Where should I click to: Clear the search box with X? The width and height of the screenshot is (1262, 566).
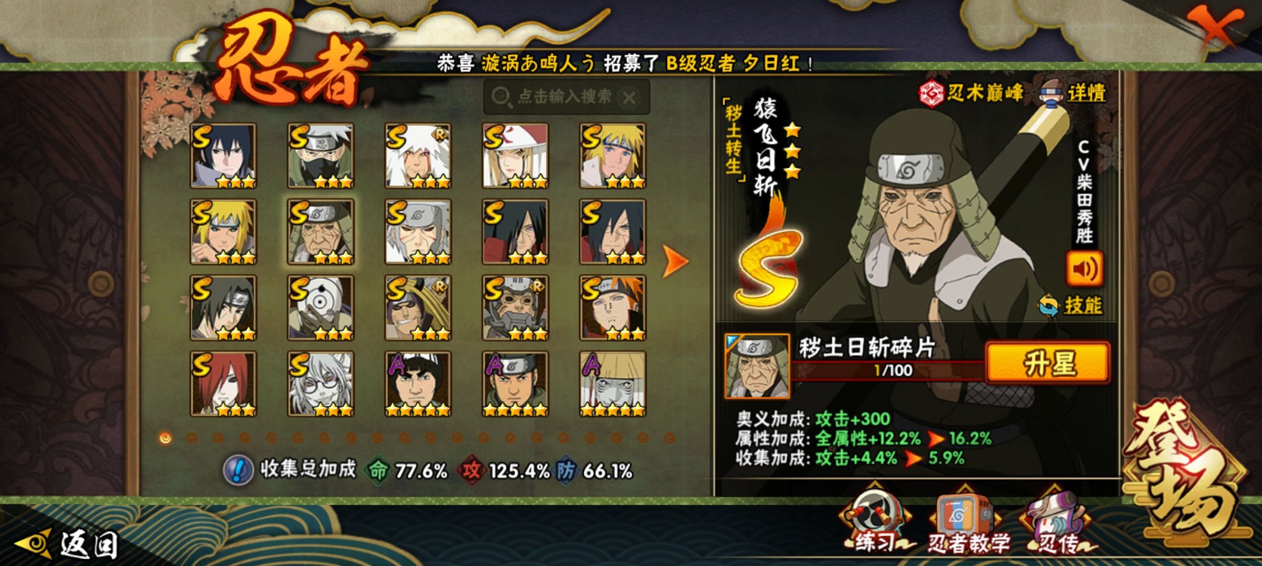[629, 97]
